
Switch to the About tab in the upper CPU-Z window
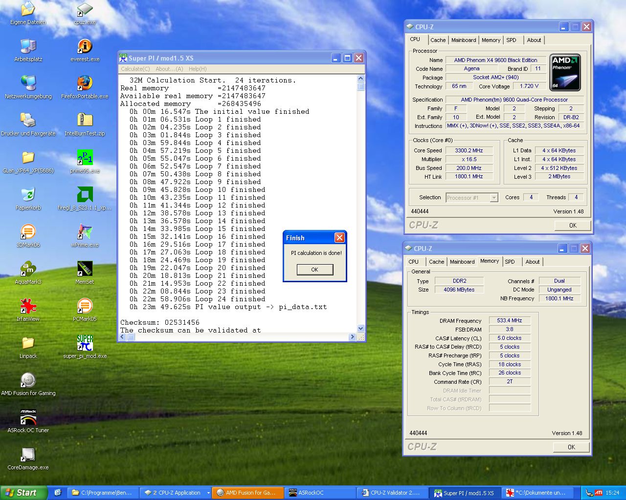534,40
